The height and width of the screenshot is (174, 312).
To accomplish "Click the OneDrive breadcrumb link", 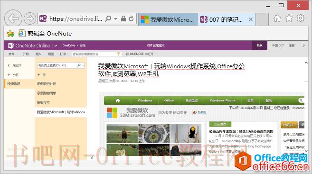I will pos(69,46).
